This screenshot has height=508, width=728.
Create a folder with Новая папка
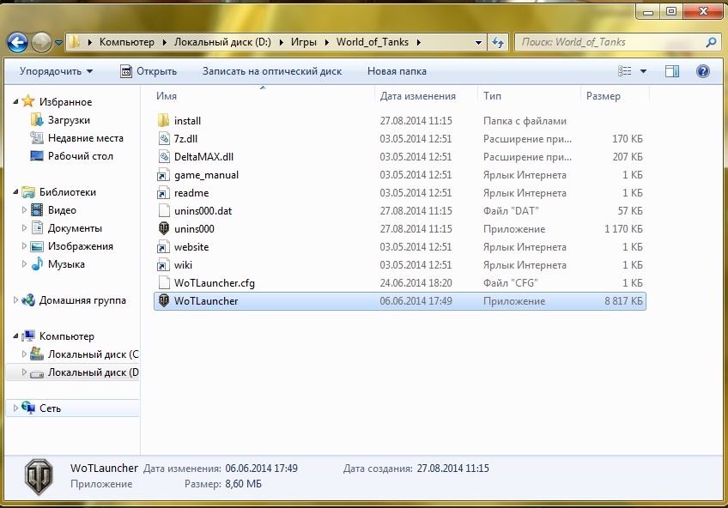[397, 71]
